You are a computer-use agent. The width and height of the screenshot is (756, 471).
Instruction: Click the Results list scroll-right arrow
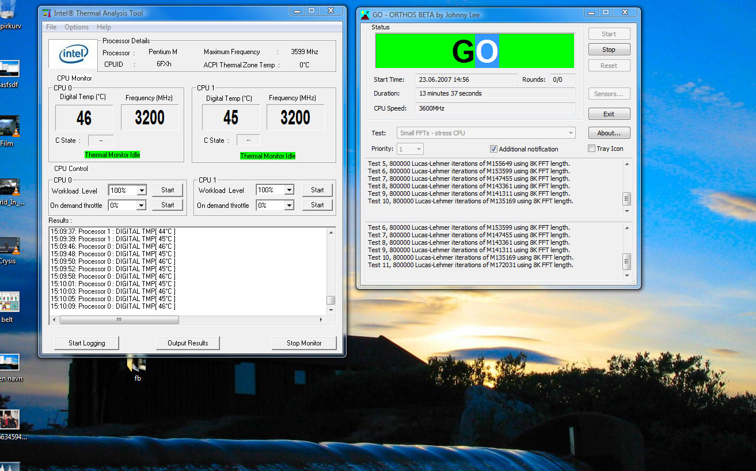(322, 320)
